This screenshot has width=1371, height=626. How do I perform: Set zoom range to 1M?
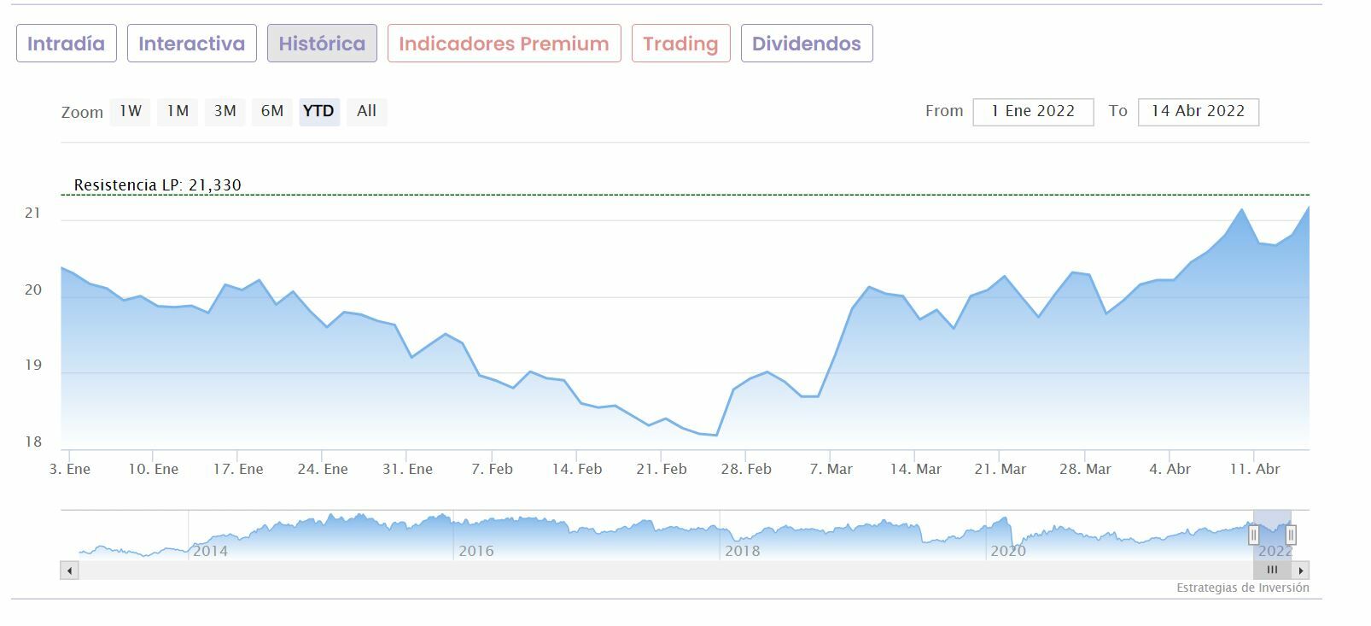pos(178,111)
